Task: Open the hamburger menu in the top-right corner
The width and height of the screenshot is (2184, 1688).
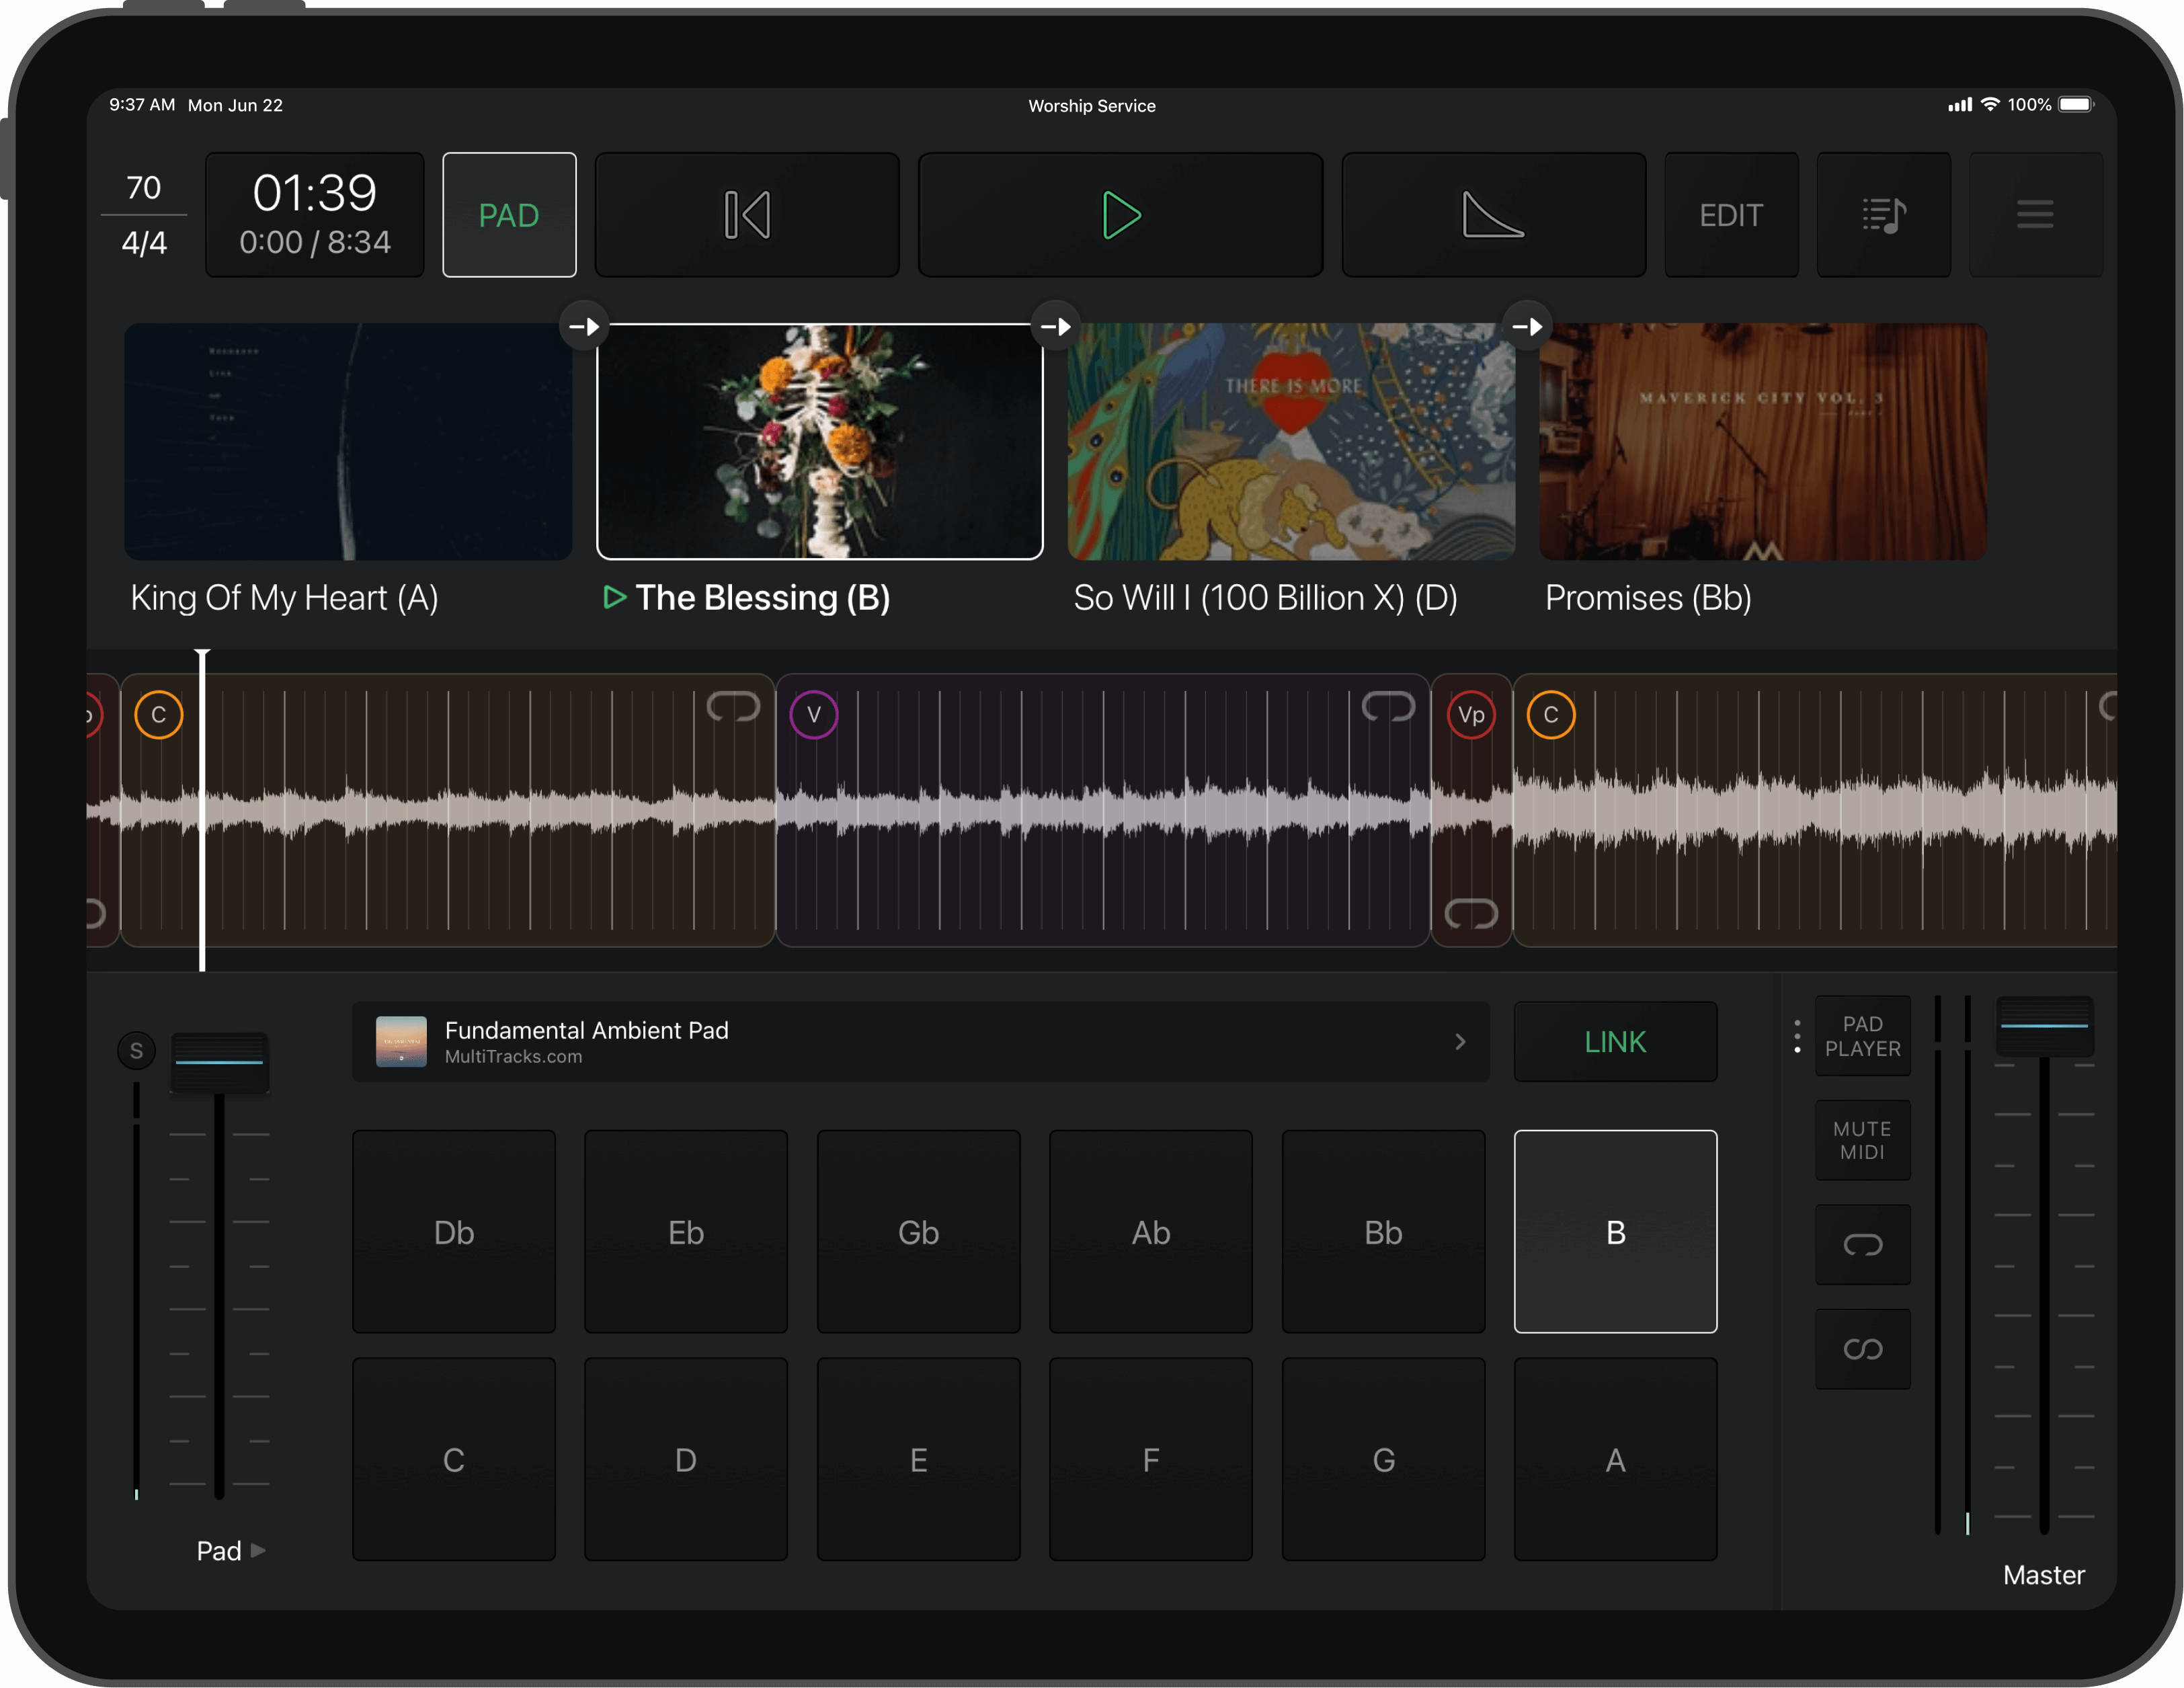Action: 2035,214
